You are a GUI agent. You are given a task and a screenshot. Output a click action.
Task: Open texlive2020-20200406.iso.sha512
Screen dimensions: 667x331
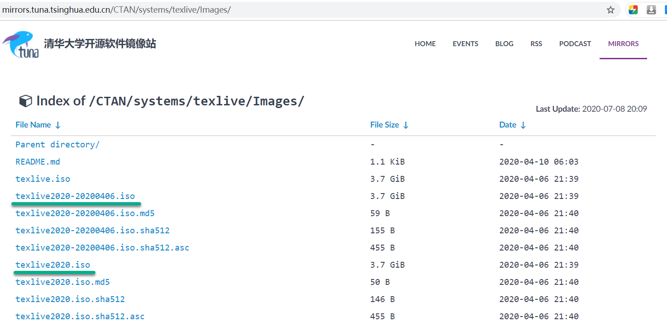coord(92,231)
